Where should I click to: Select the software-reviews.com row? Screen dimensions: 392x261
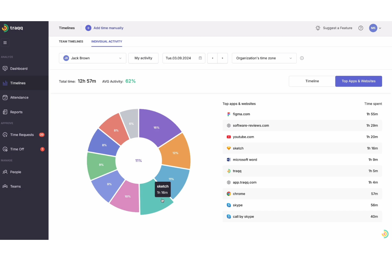302,126
